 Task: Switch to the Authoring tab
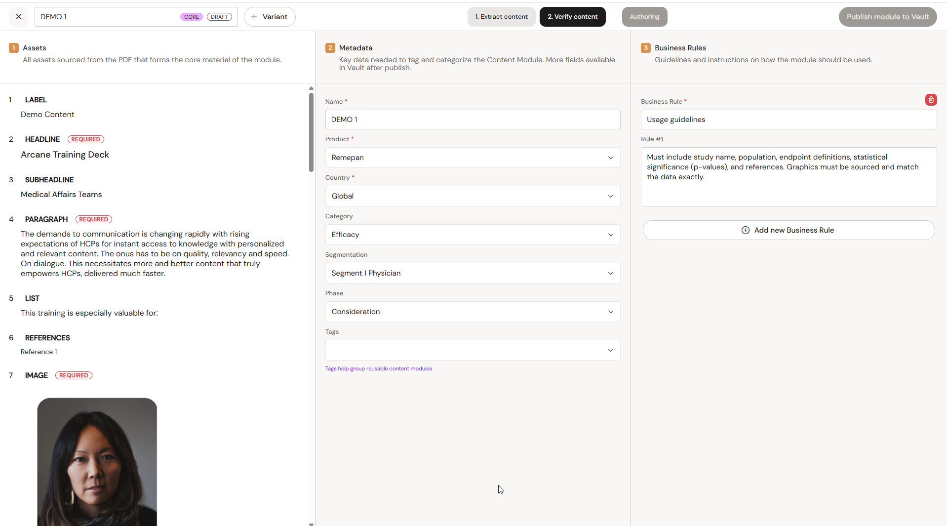click(x=644, y=17)
